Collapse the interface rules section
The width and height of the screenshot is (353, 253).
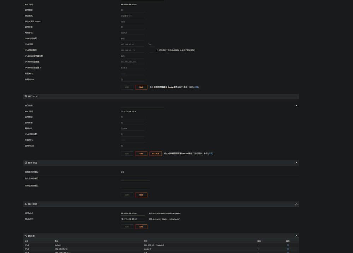(x=296, y=204)
